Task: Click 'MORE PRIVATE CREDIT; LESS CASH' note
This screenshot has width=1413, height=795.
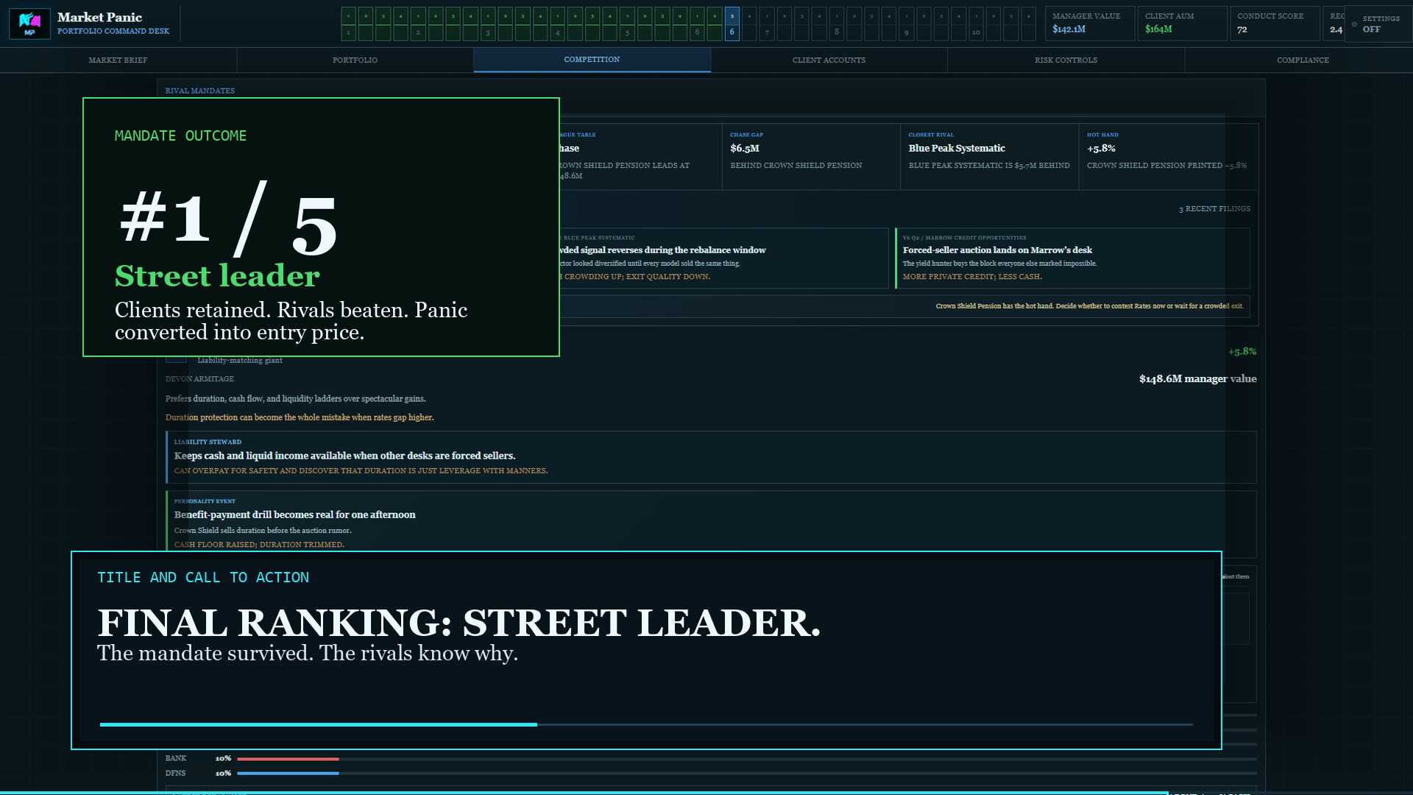Action: click(x=972, y=277)
